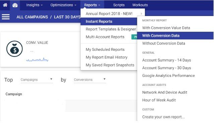Run Account Summary - 30 Days report

tap(166, 68)
